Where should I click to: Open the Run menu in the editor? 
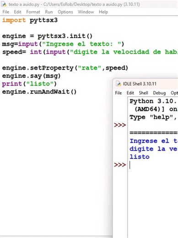click(49, 12)
